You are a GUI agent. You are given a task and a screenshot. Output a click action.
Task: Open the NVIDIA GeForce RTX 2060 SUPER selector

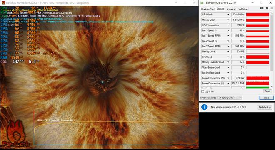coord(221,98)
